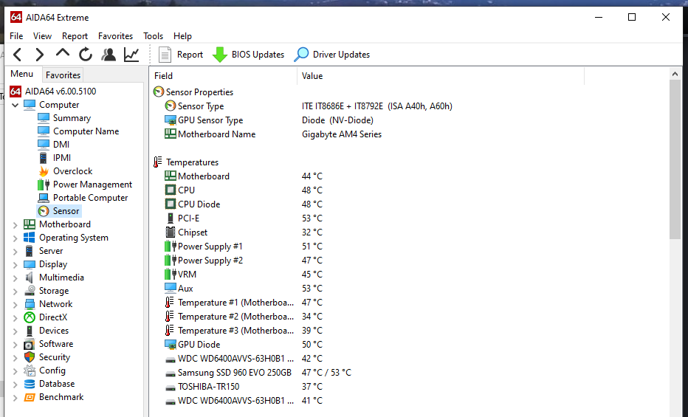
Task: Open the Report menu
Action: (75, 36)
